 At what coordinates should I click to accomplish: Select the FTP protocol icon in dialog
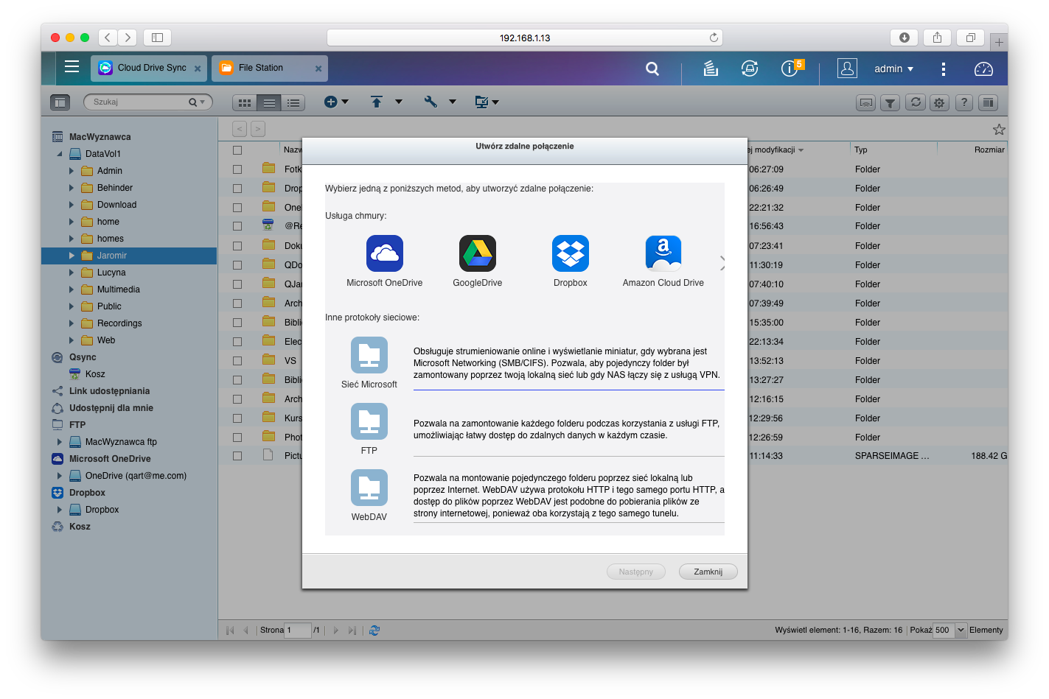(x=369, y=421)
